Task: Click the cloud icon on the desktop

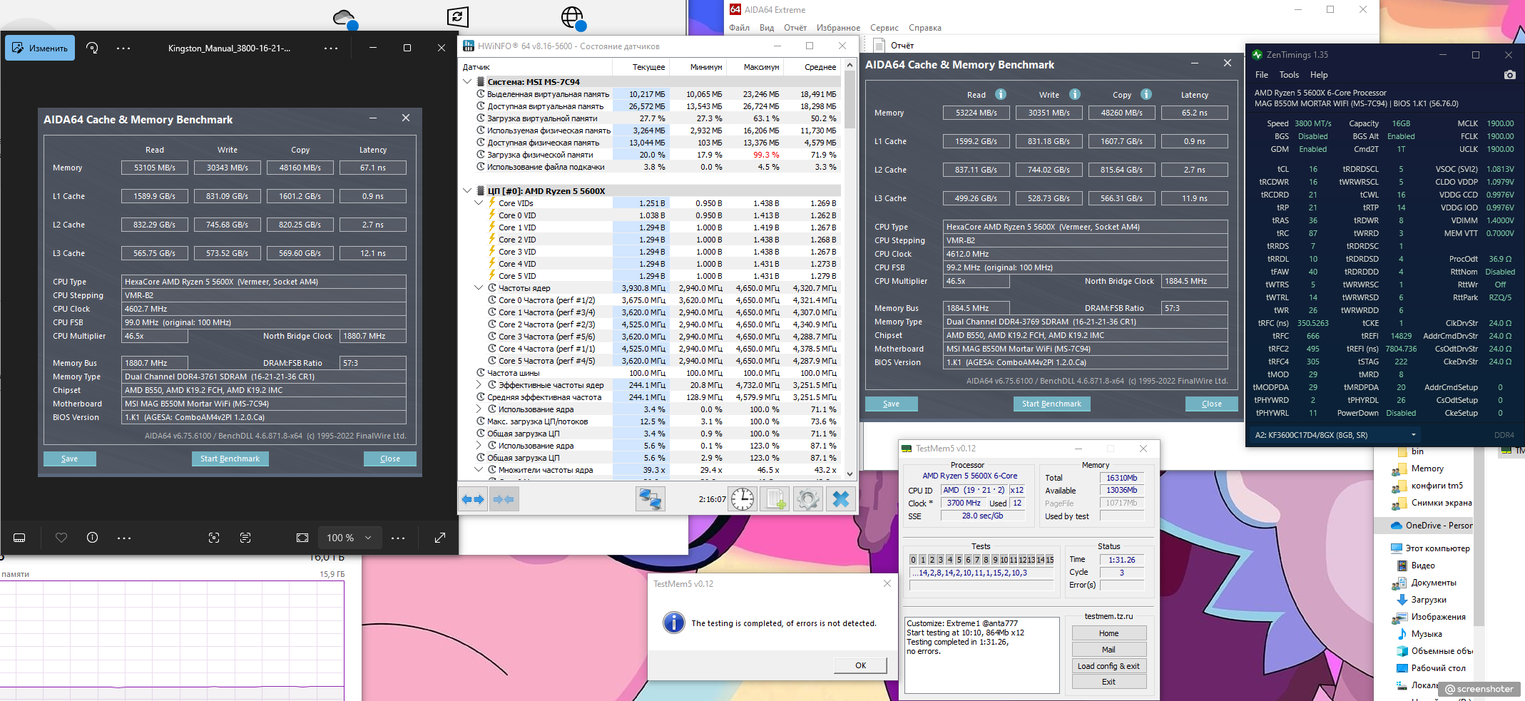Action: [x=345, y=19]
